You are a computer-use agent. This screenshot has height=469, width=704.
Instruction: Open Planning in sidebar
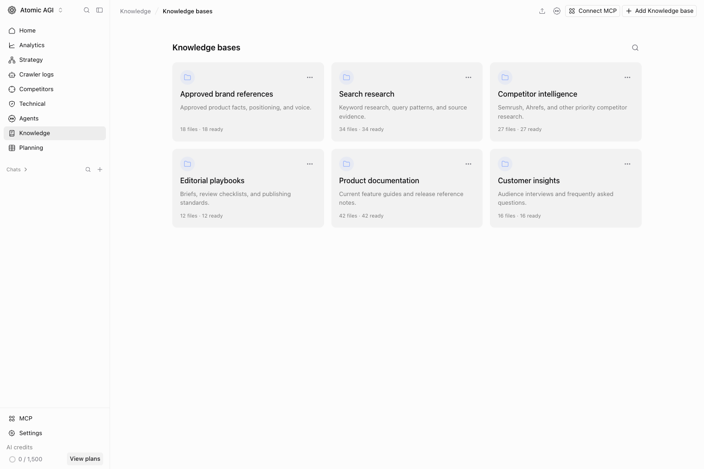point(55,148)
